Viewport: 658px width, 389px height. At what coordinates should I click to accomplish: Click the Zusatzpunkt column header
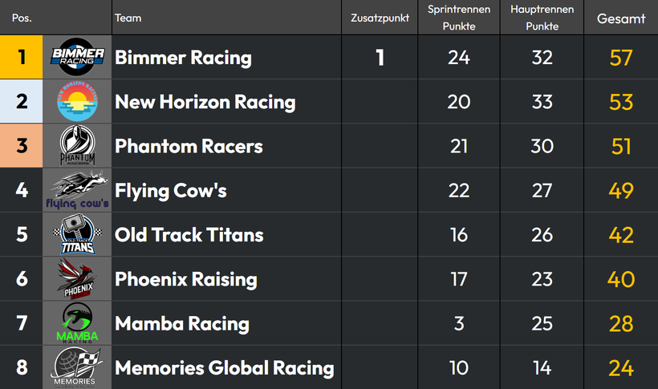380,18
